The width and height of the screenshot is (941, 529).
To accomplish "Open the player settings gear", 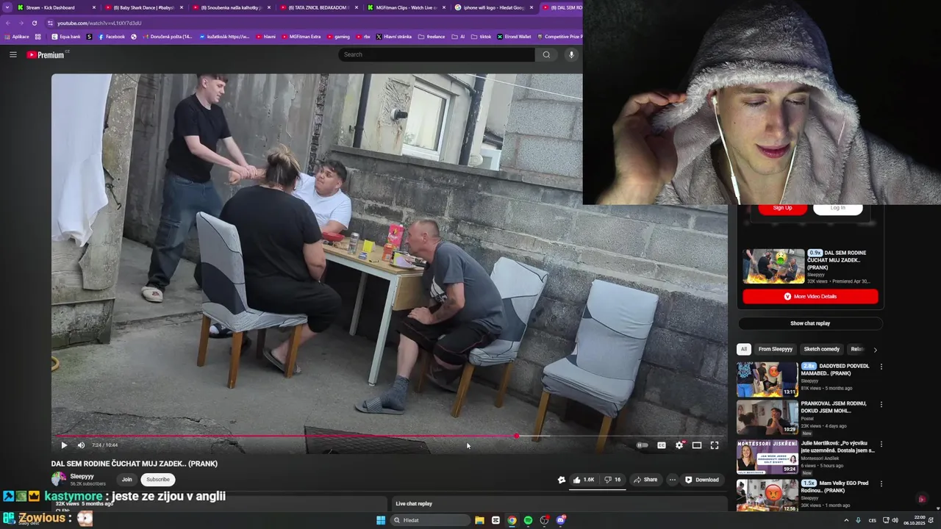I will (x=679, y=445).
